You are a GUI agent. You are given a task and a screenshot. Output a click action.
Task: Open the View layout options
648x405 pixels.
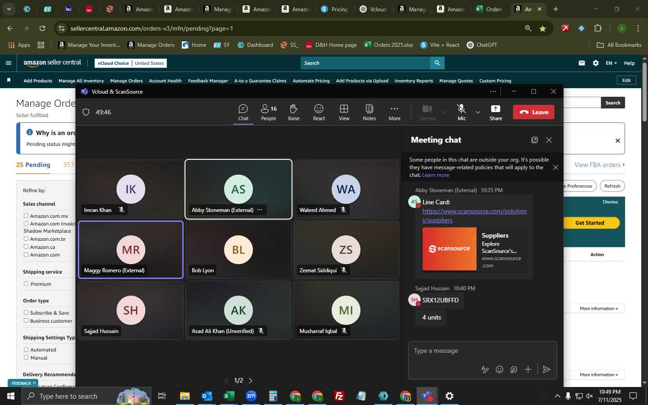coord(344,112)
